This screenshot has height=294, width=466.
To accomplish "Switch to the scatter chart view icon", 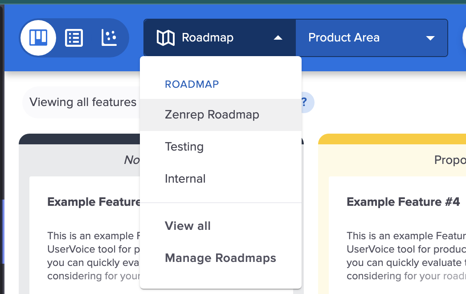I will [x=109, y=37].
